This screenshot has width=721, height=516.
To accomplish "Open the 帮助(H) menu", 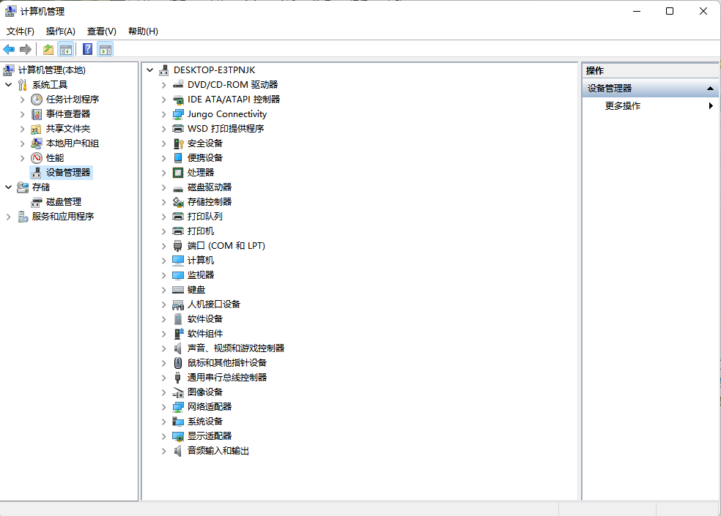I will click(143, 31).
